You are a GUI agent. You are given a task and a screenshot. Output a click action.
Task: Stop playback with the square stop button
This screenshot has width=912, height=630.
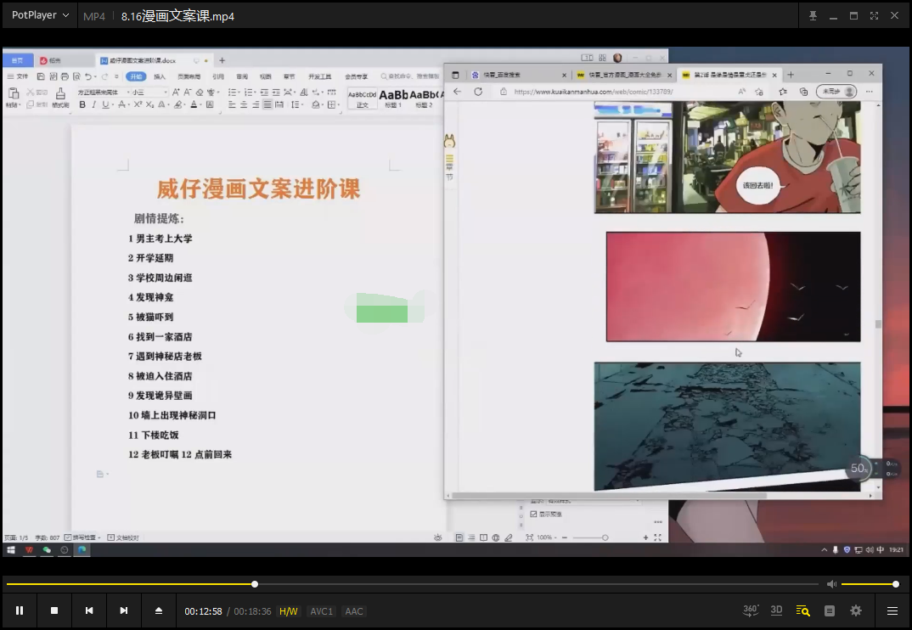tap(54, 610)
